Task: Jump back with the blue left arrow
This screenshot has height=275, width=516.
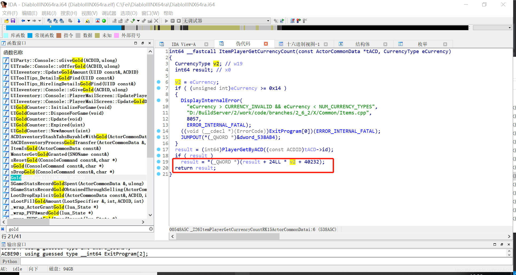Action: coord(23,21)
